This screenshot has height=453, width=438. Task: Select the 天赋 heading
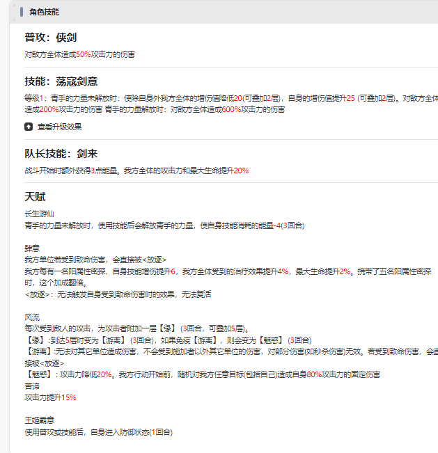tap(35, 197)
